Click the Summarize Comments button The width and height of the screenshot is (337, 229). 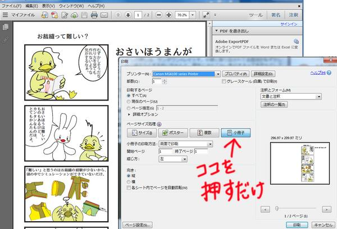274,104
